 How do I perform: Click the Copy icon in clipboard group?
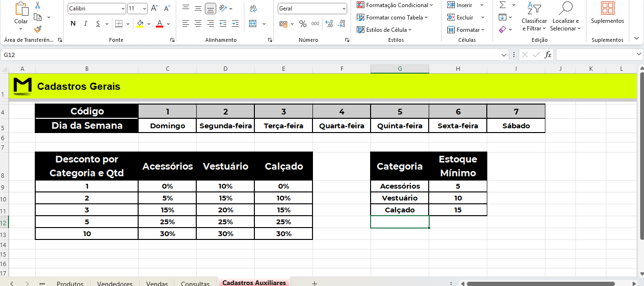pyautogui.click(x=39, y=18)
